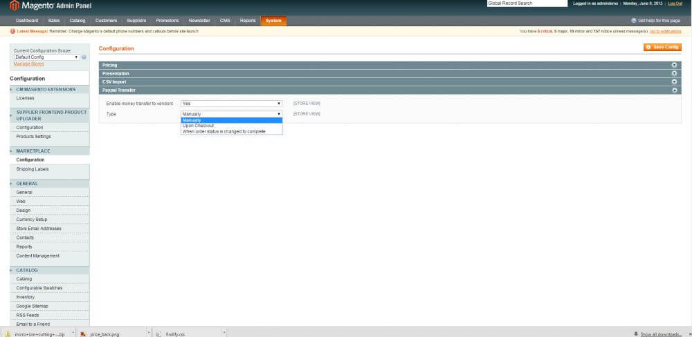
Task: Collapse the Paypal Transfer section arrow icon
Action: pyautogui.click(x=674, y=90)
